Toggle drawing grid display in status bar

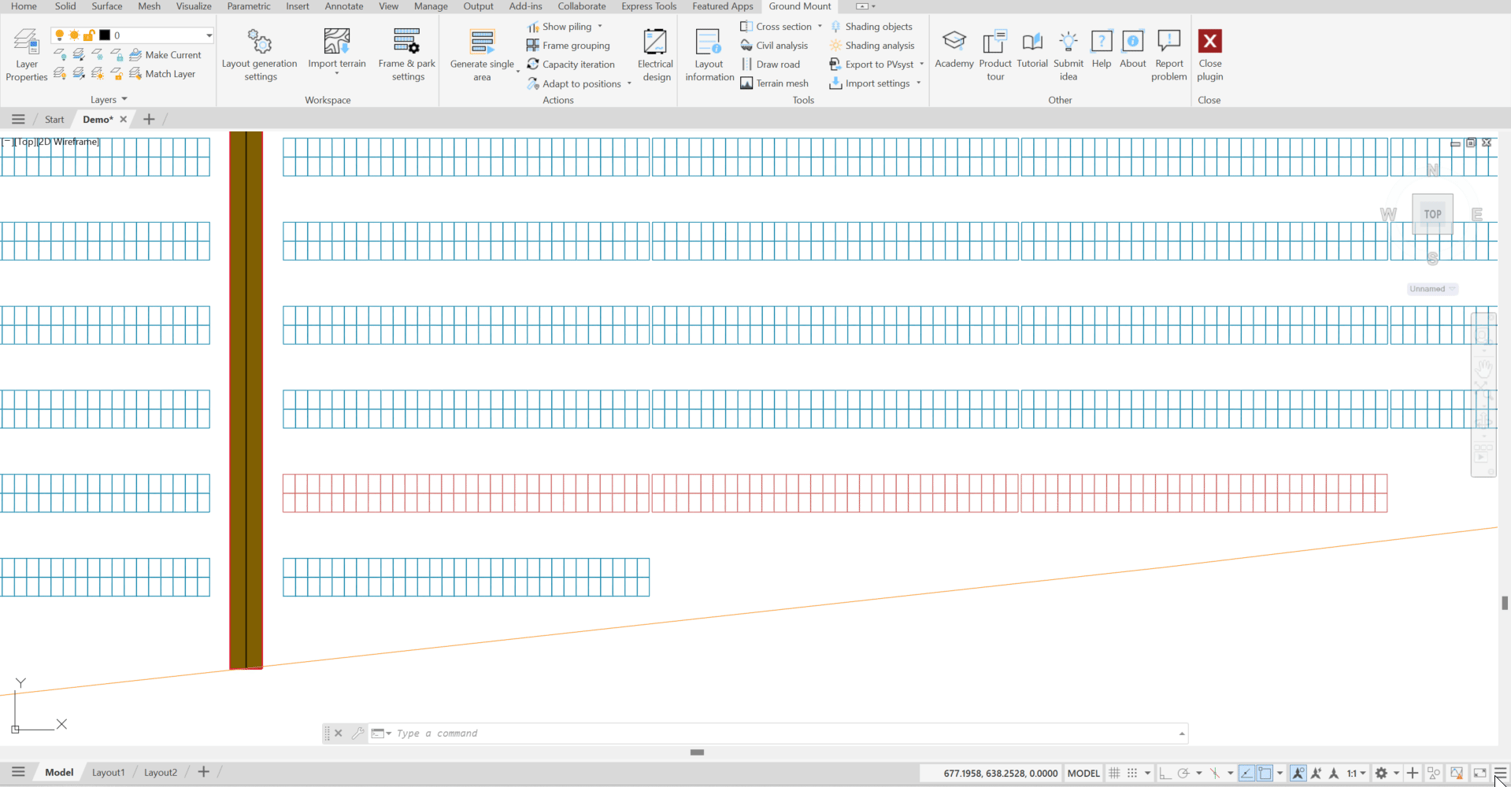1114,773
